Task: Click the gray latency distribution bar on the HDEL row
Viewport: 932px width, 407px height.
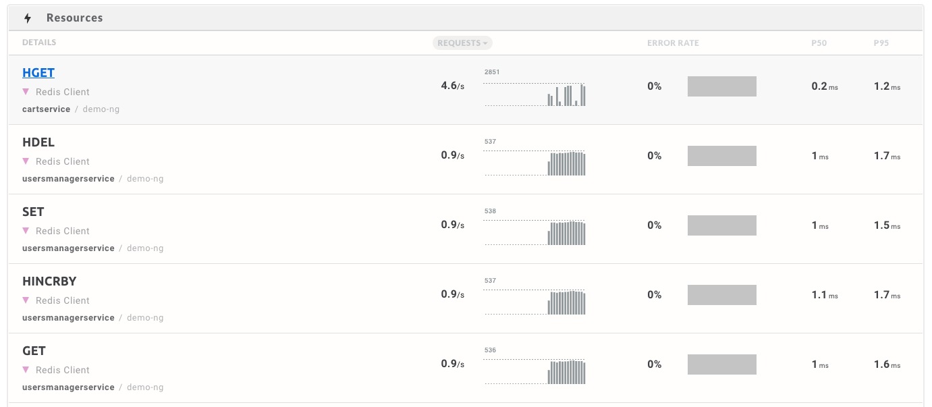Action: point(721,155)
